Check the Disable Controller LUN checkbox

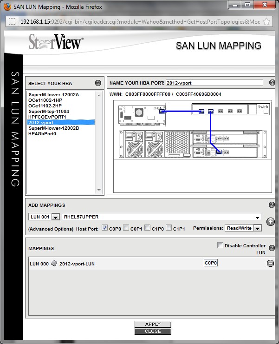[x=220, y=245]
